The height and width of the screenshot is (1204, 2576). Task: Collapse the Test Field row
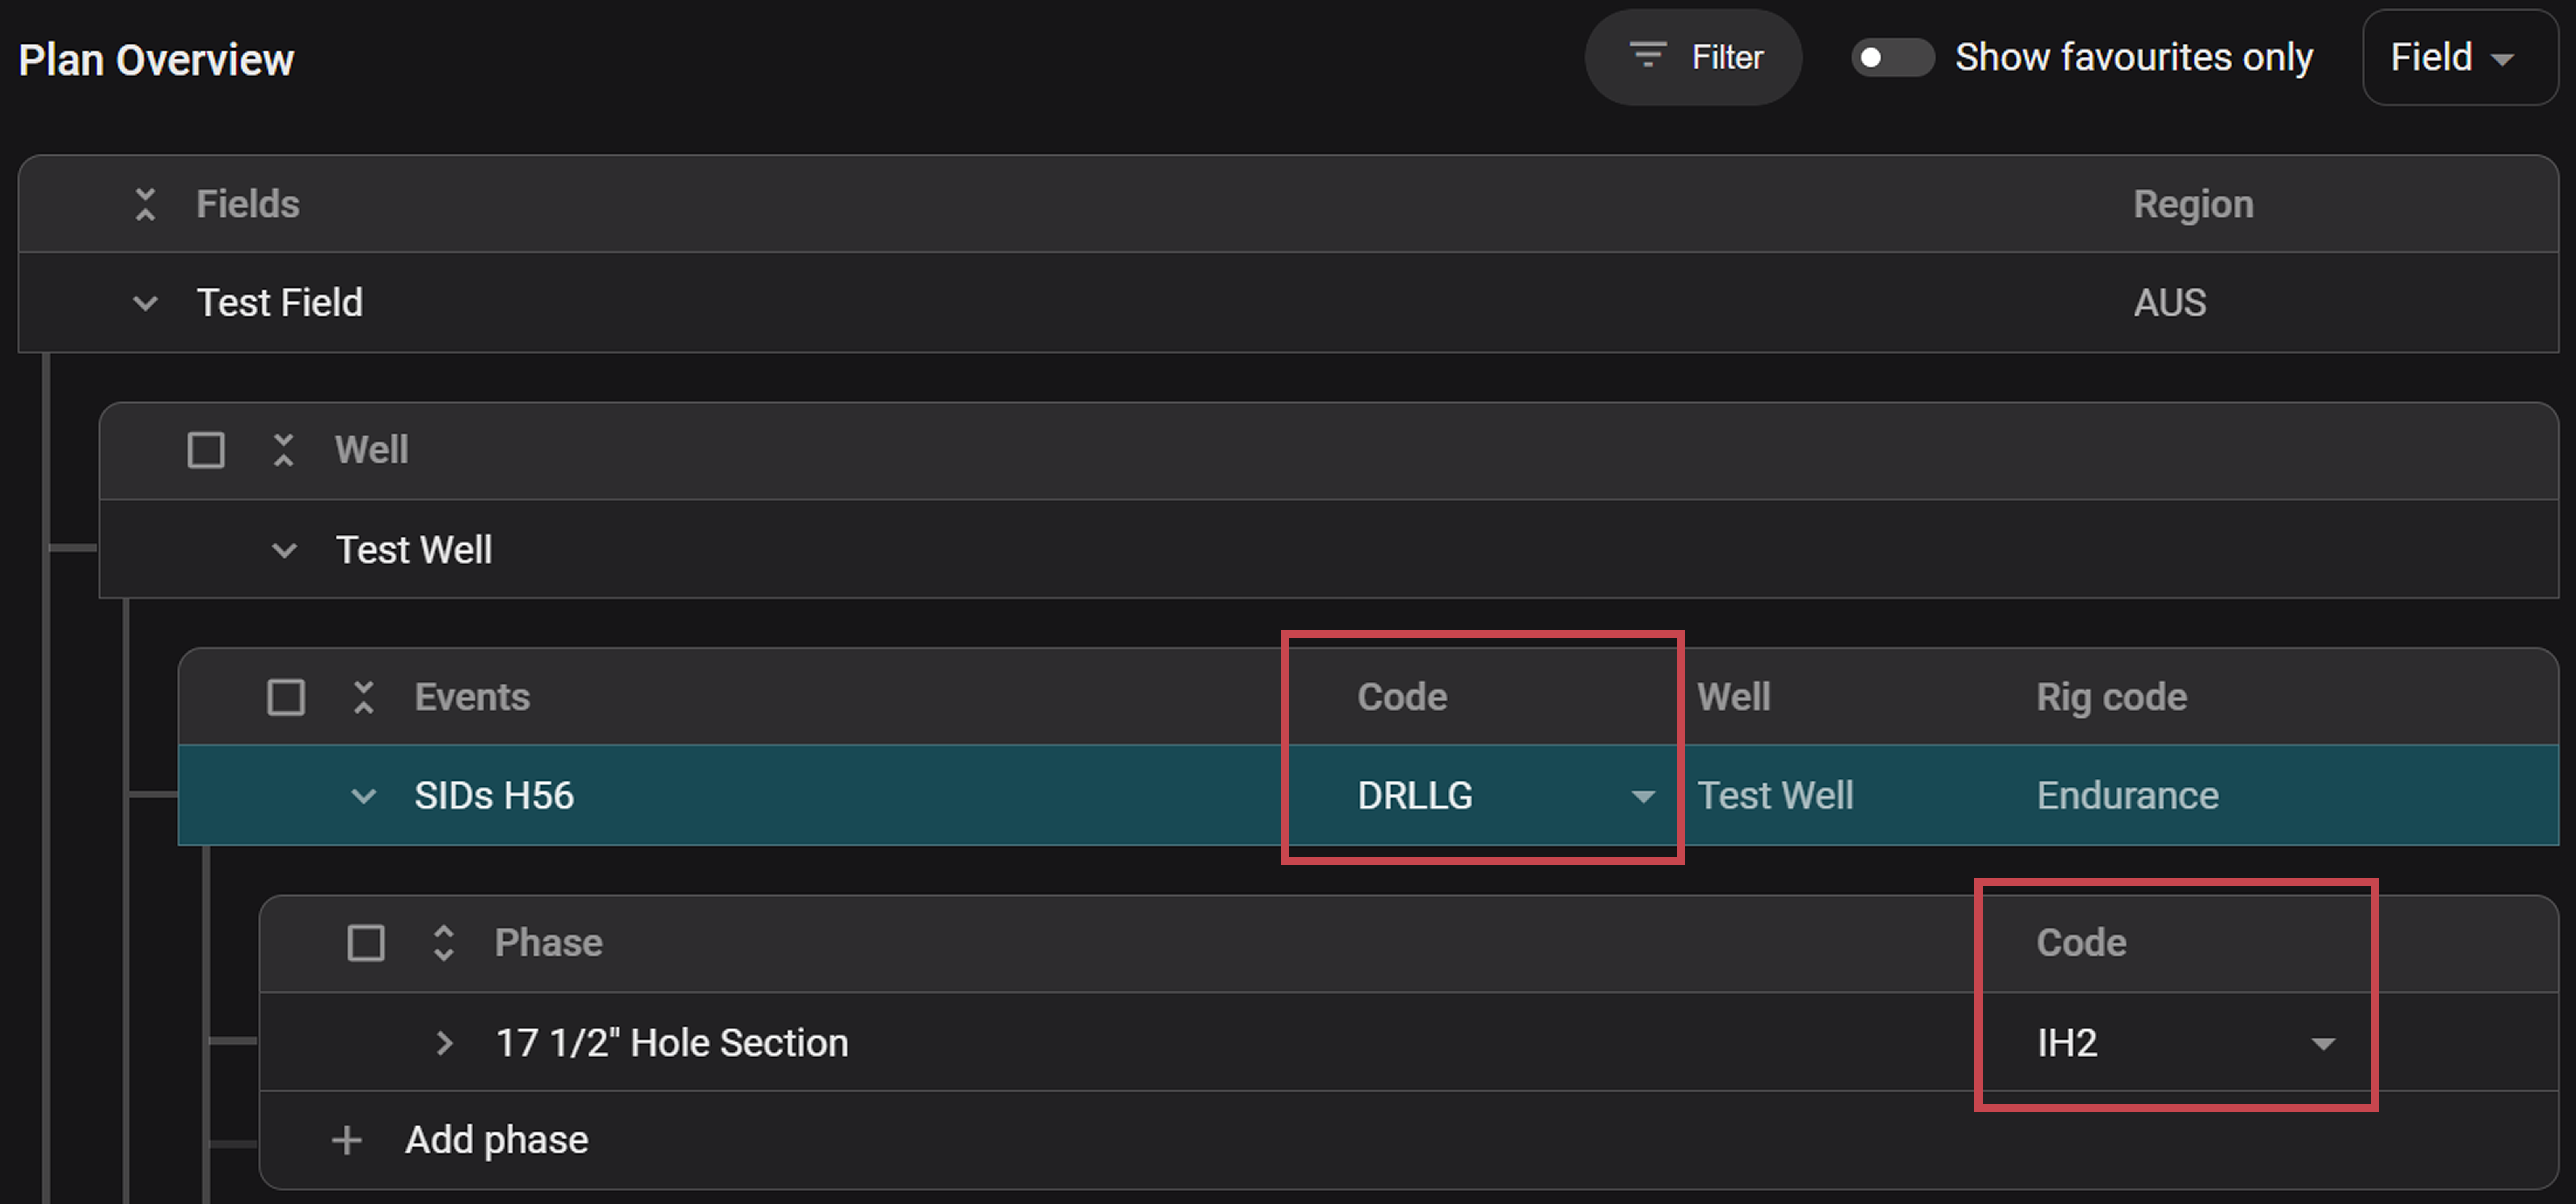(145, 303)
